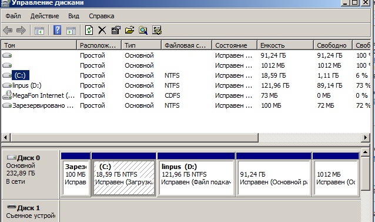Click the open folder toolbar icon
This screenshot has width=375, height=222.
129,31
